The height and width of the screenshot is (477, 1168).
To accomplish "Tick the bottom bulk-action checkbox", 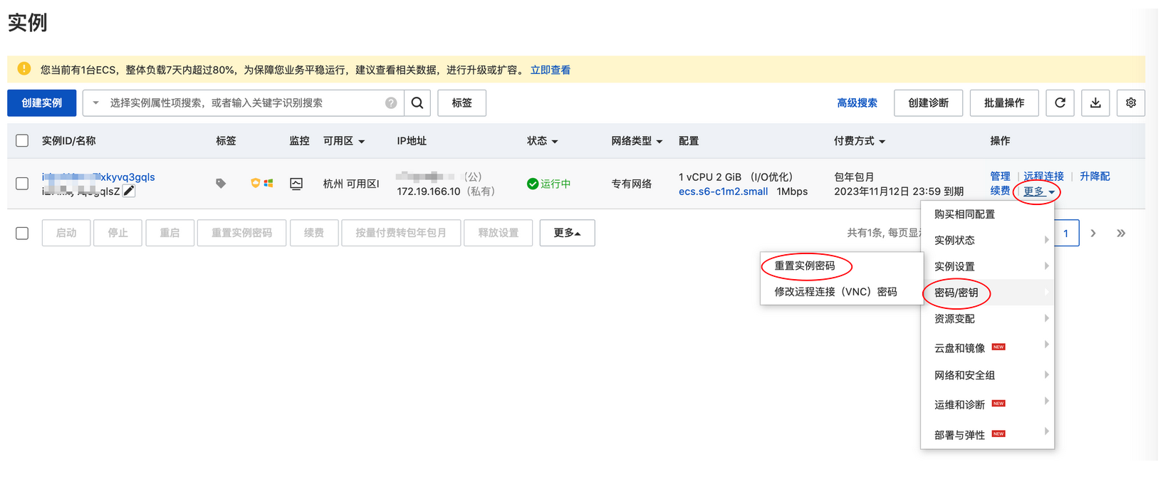I will [22, 234].
